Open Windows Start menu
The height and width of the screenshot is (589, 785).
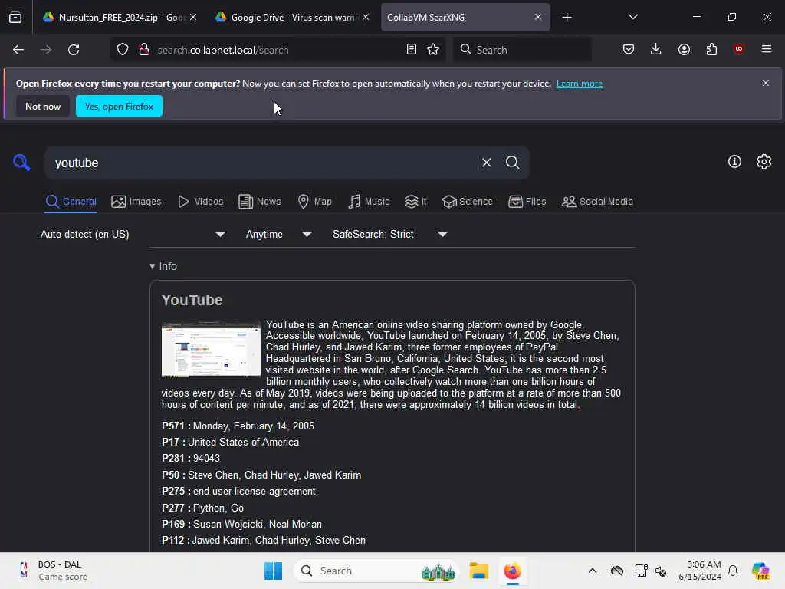pos(273,571)
